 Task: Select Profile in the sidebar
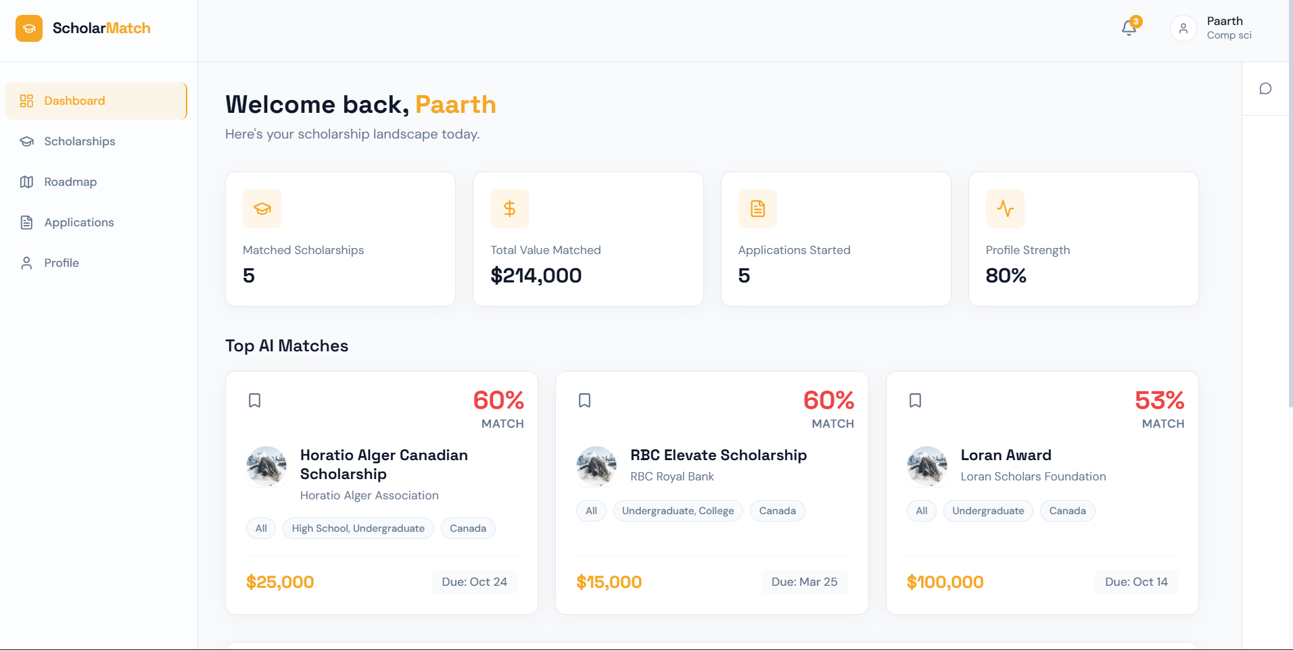coord(62,263)
